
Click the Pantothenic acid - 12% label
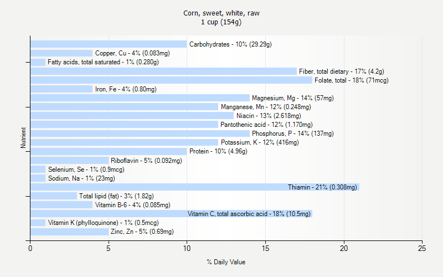tap(266, 125)
